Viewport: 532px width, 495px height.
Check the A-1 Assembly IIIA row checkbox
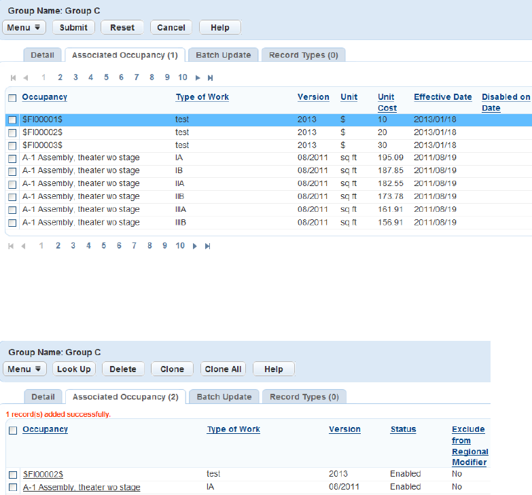pyautogui.click(x=12, y=210)
